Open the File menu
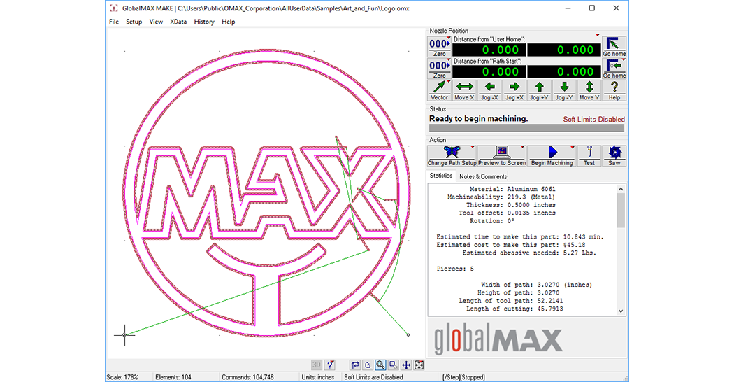Screen dimensions: 734x382 [x=114, y=22]
